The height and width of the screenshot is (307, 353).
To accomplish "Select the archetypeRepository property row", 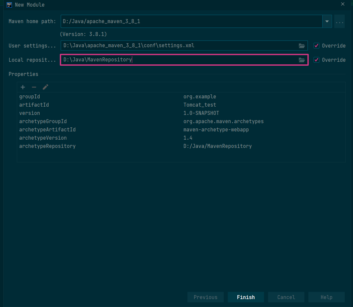I will point(181,146).
